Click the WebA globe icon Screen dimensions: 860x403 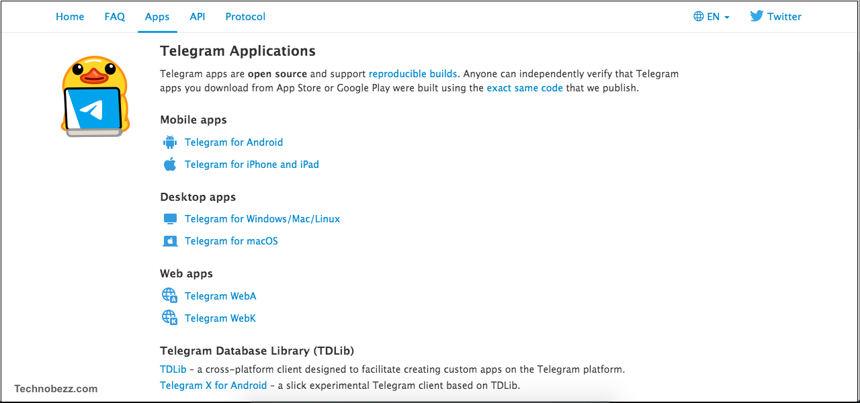[x=169, y=296]
